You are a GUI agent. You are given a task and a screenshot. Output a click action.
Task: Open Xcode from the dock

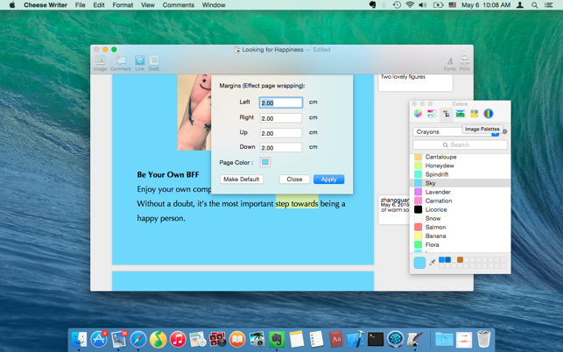[x=355, y=339]
